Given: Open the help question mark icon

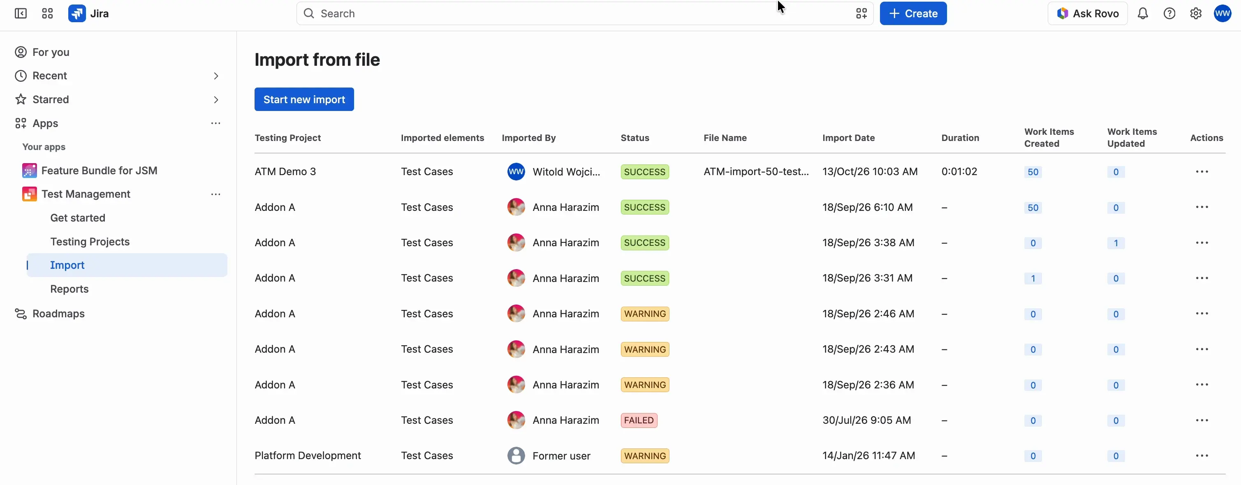Looking at the screenshot, I should [x=1169, y=14].
